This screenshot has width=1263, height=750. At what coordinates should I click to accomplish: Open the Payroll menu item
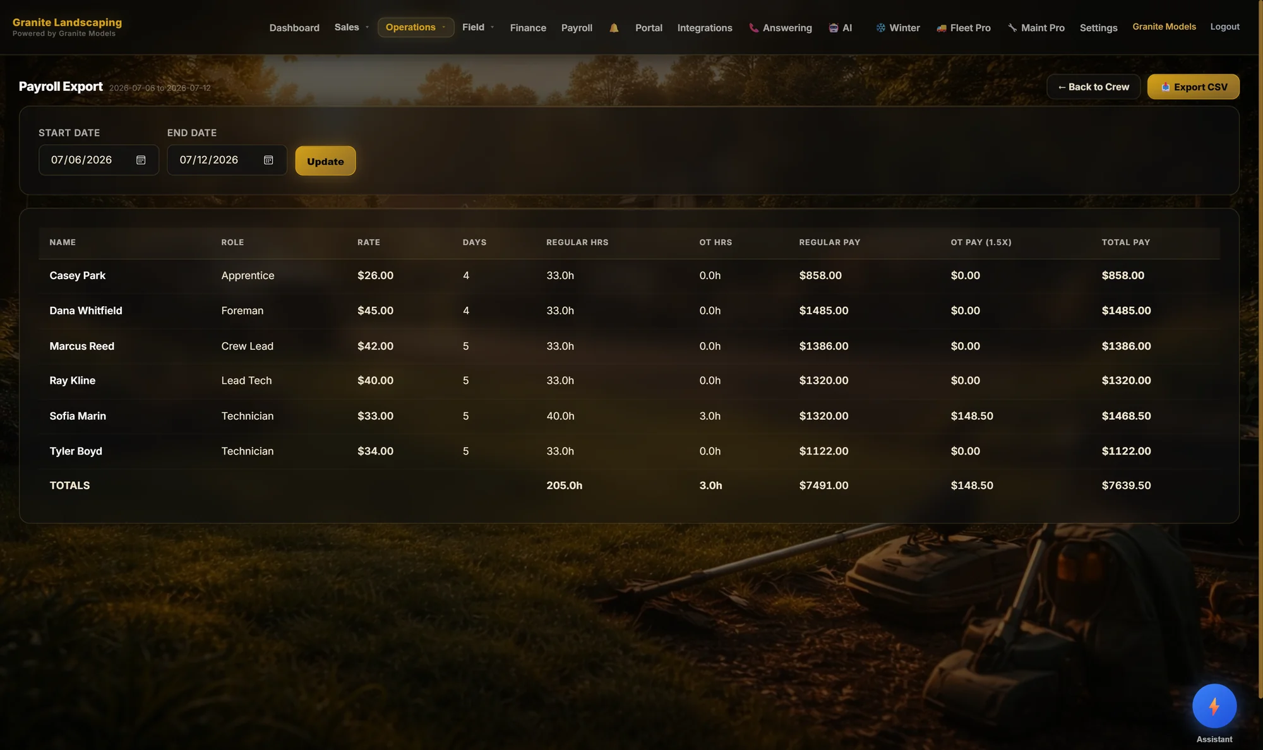577,28
